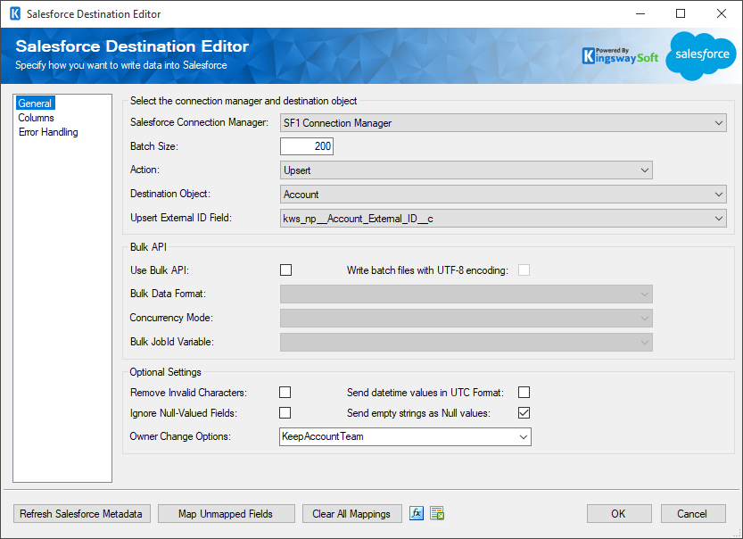743x539 pixels.
Task: Open Concurrency Mode dropdown
Action: point(466,318)
